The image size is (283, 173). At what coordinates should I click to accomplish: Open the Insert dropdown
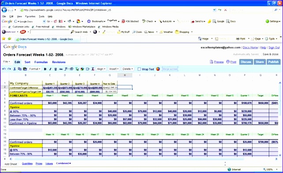tap(114, 69)
